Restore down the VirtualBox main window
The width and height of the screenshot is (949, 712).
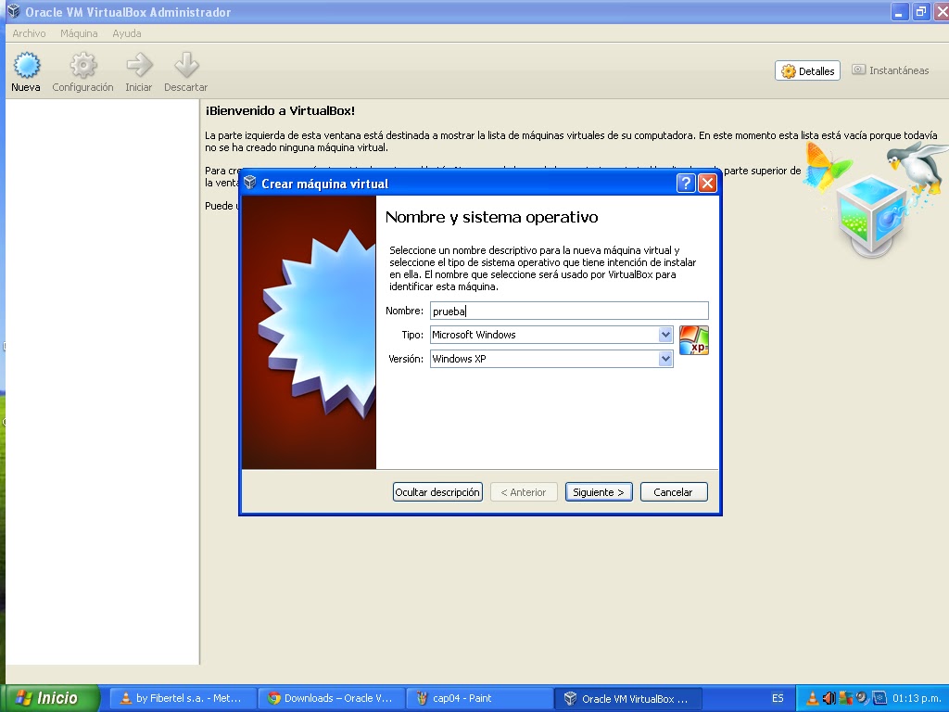[920, 11]
